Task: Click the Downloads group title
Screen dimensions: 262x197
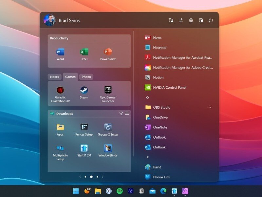Action: pos(65,114)
